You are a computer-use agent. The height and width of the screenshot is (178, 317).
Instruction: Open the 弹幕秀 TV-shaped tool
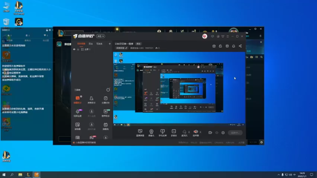tap(105, 126)
